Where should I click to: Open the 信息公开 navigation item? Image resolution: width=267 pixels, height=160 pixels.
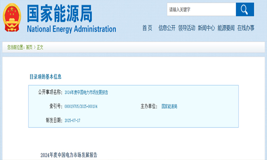(167, 28)
